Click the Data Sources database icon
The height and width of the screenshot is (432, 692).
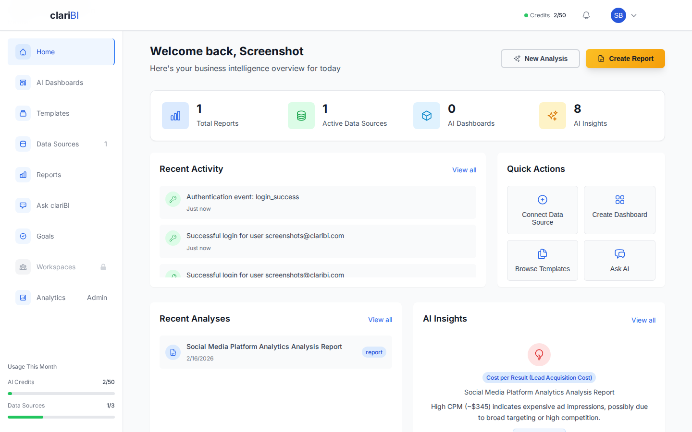click(23, 144)
